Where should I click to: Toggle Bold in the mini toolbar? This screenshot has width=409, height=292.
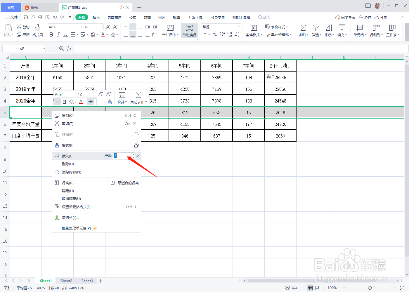click(x=64, y=102)
